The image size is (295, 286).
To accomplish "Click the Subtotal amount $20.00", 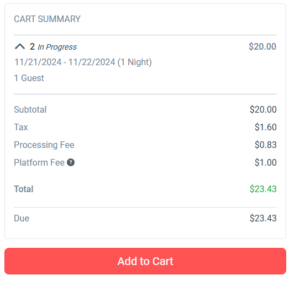I will [x=263, y=109].
